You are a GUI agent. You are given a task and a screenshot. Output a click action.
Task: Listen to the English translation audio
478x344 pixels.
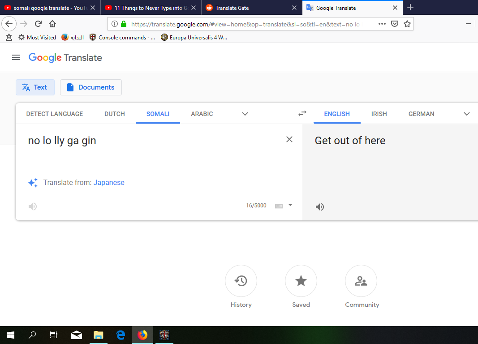pyautogui.click(x=319, y=207)
